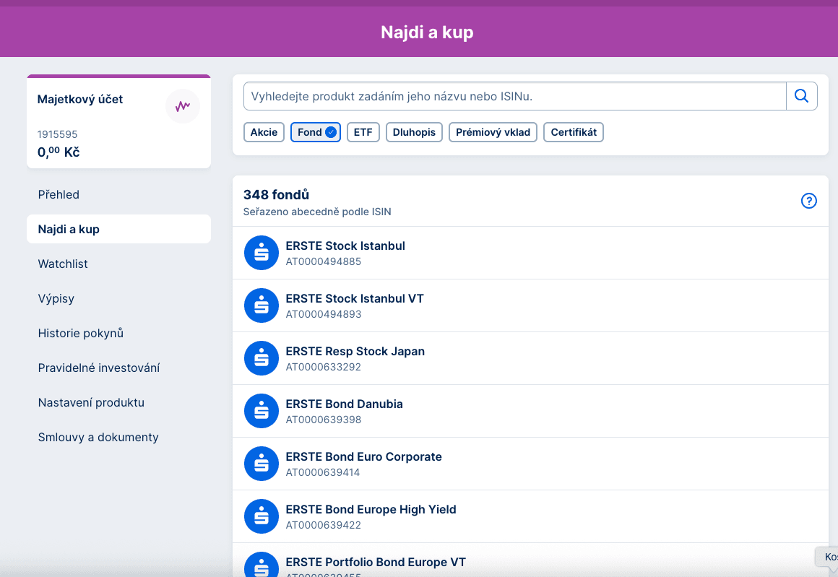Open the ERSTE Bond Danubia fund
The image size is (838, 577).
pos(530,411)
